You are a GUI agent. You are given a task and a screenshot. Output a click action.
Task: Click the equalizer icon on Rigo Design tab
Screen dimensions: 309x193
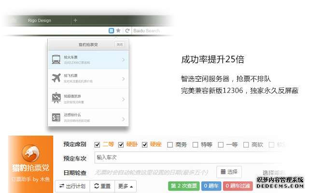click(x=13, y=20)
